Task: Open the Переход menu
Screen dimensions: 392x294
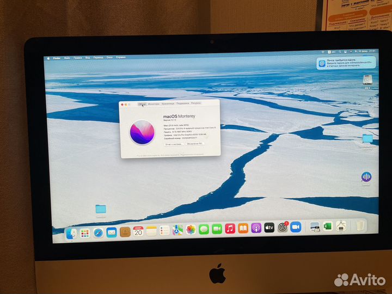Action: pos(98,58)
